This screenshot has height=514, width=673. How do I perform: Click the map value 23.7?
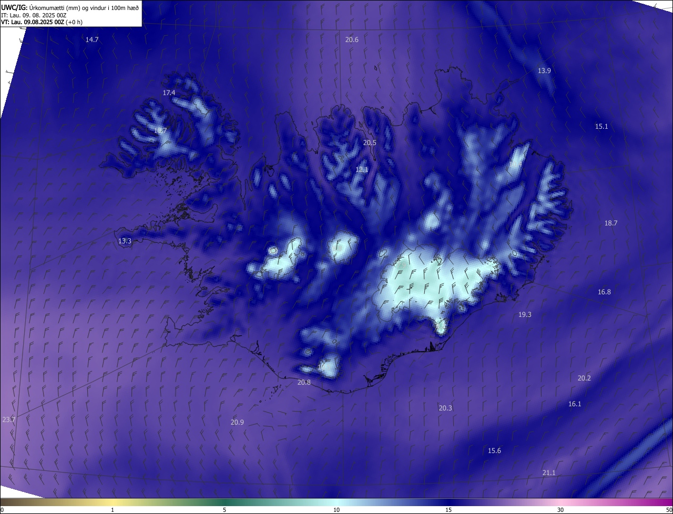(9, 419)
